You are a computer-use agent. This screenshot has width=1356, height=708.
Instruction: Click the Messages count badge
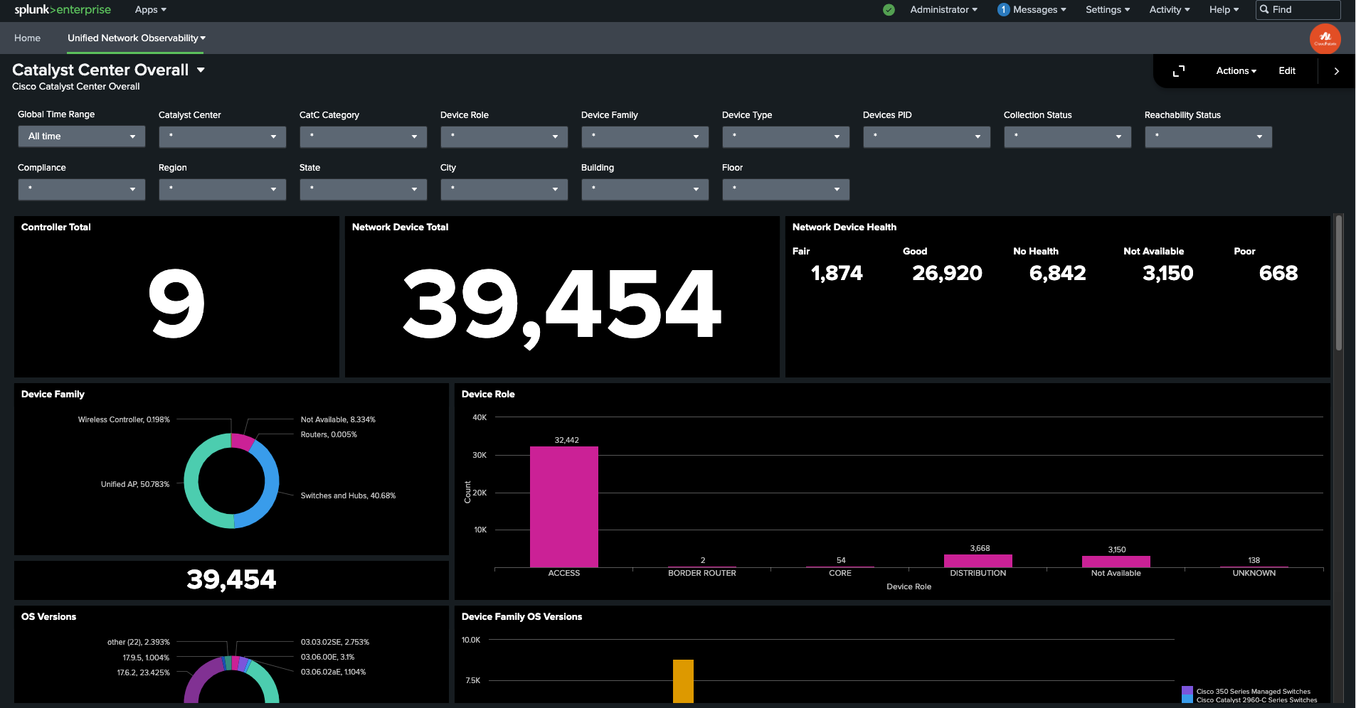tap(1003, 10)
